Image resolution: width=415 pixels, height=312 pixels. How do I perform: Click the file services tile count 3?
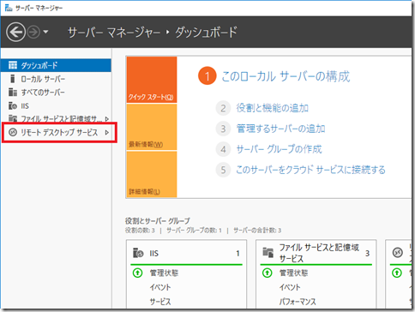[x=367, y=254]
